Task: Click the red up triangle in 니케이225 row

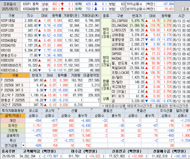Action: click(x=147, y=30)
